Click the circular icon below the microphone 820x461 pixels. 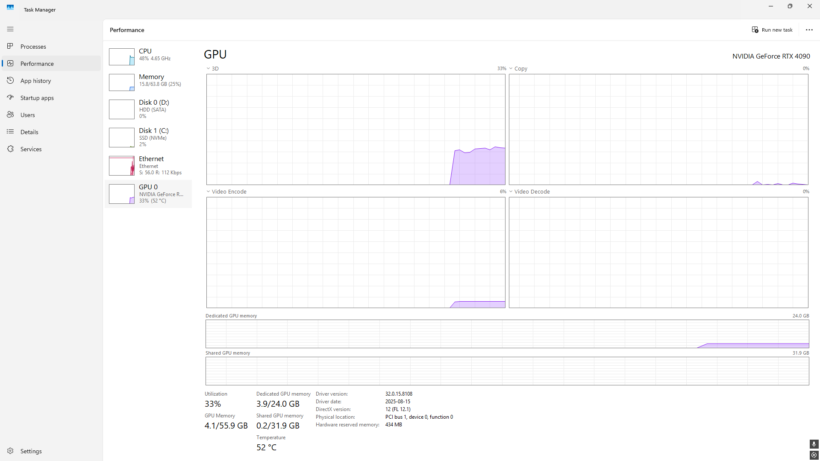click(x=814, y=455)
